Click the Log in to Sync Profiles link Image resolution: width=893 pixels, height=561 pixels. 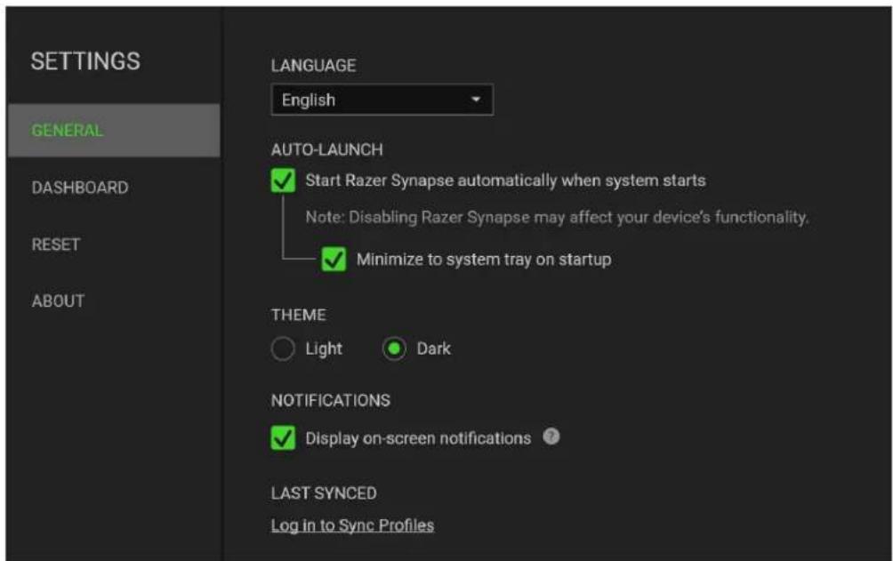click(352, 525)
